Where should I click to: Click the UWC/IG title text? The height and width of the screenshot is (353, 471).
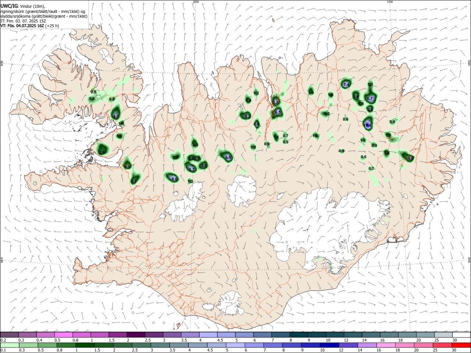[x=9, y=6]
